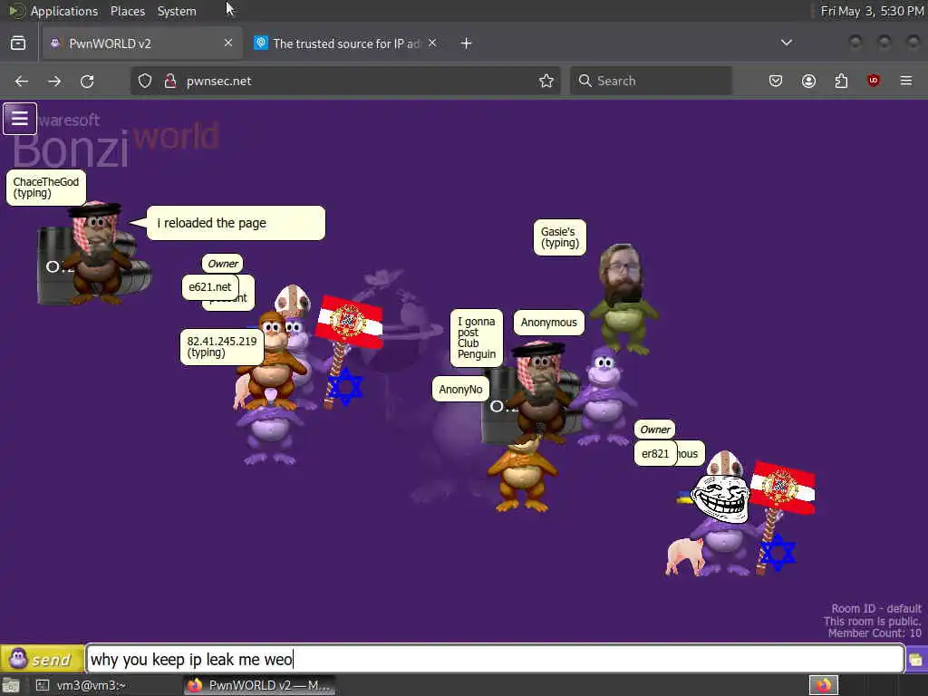928x696 pixels.
Task: Close the PwnWORLD v2 tab
Action: coord(227,43)
